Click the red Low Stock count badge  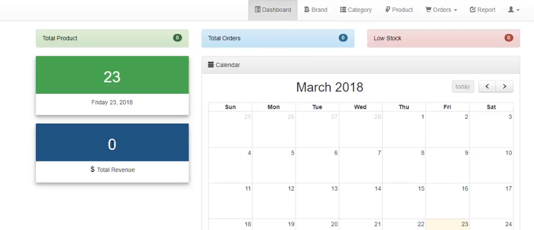click(509, 38)
